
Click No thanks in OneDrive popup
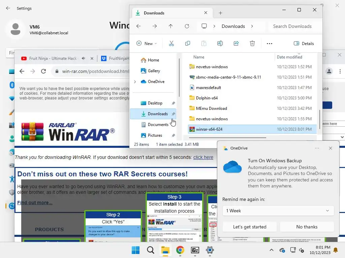307,227
